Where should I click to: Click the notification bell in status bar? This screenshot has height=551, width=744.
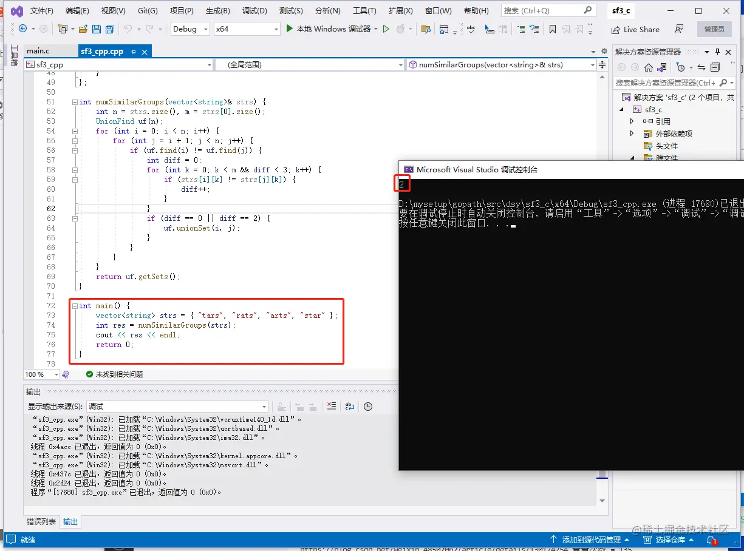pyautogui.click(x=711, y=539)
